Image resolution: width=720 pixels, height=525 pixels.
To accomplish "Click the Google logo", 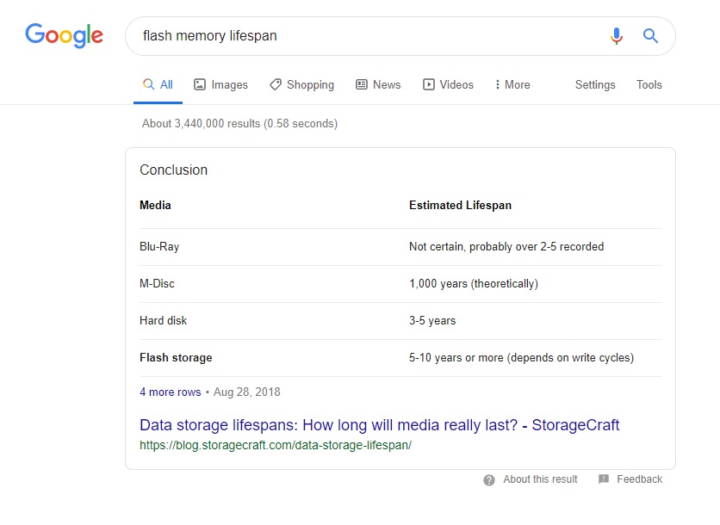I will 64,35.
